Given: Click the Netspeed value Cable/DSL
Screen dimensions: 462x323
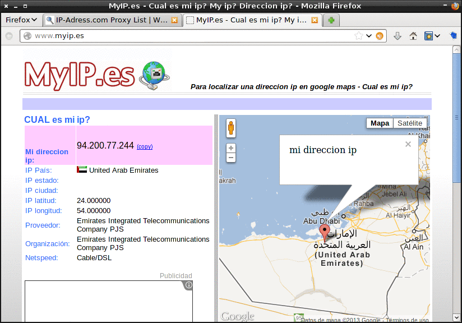Looking at the screenshot, I should click(94, 258).
